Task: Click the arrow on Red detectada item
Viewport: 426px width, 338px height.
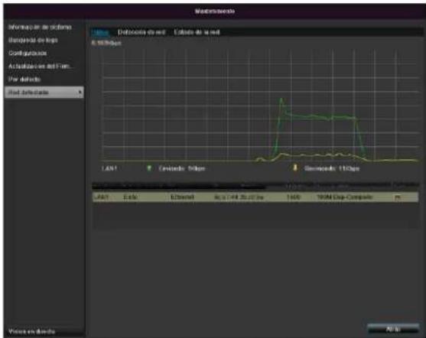Action: click(x=80, y=93)
